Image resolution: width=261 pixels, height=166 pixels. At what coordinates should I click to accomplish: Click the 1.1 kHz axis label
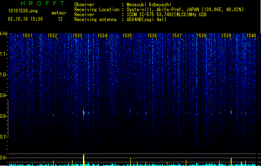point(4,54)
